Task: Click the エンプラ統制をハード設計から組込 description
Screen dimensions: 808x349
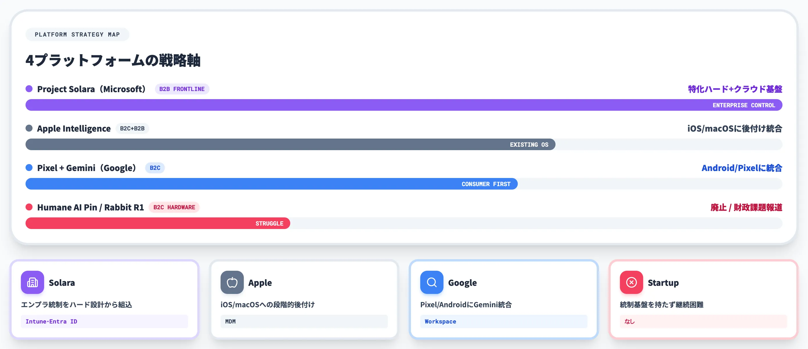Action: point(77,305)
